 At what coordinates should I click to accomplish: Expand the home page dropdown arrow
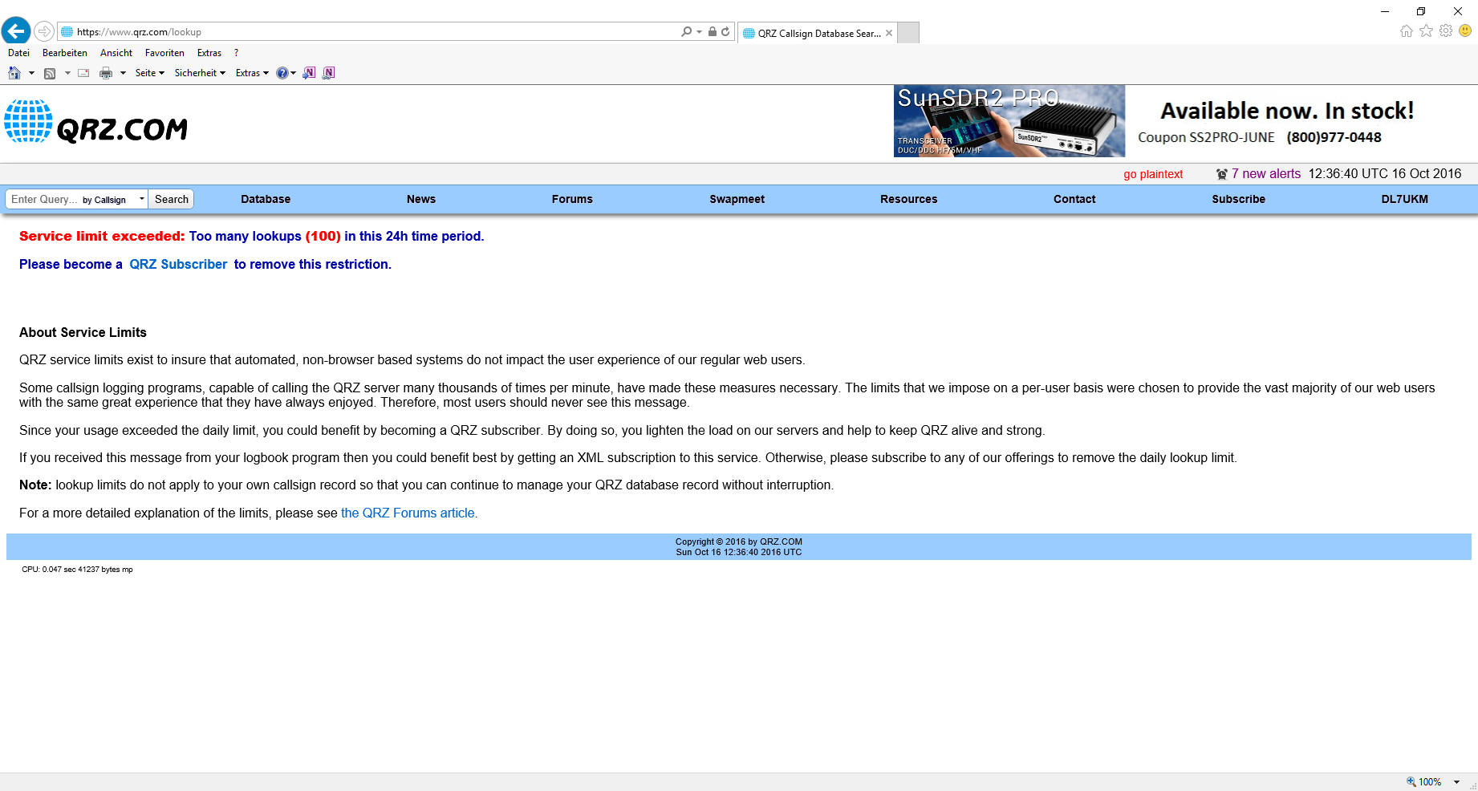point(31,73)
